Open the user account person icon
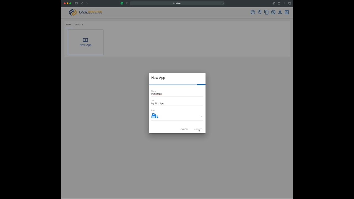 pos(280,12)
